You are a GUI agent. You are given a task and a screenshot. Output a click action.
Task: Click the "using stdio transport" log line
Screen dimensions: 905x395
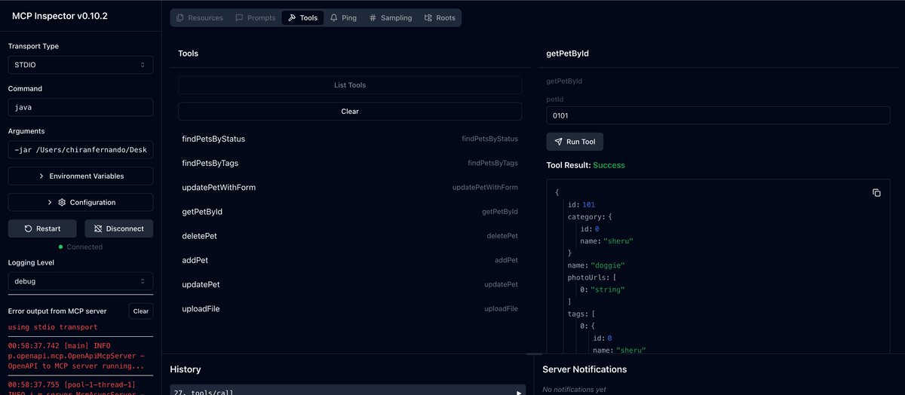[53, 327]
